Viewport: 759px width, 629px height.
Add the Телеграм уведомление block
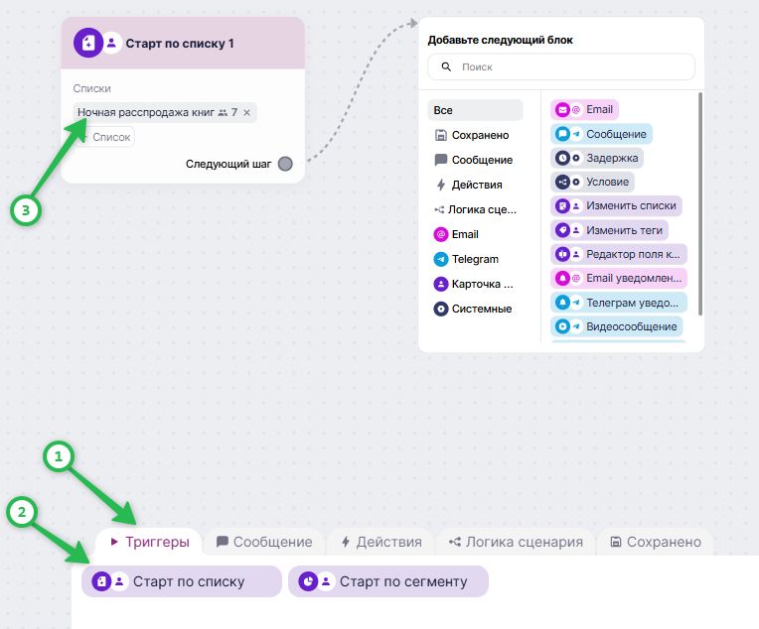click(x=619, y=303)
